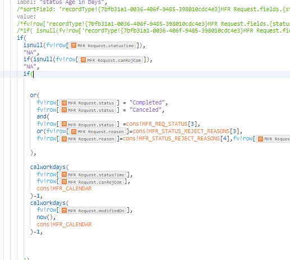Click the MFR Request.status chip compared to cons!MFR_REQ_STATUS[3]

pyautogui.click(x=88, y=124)
